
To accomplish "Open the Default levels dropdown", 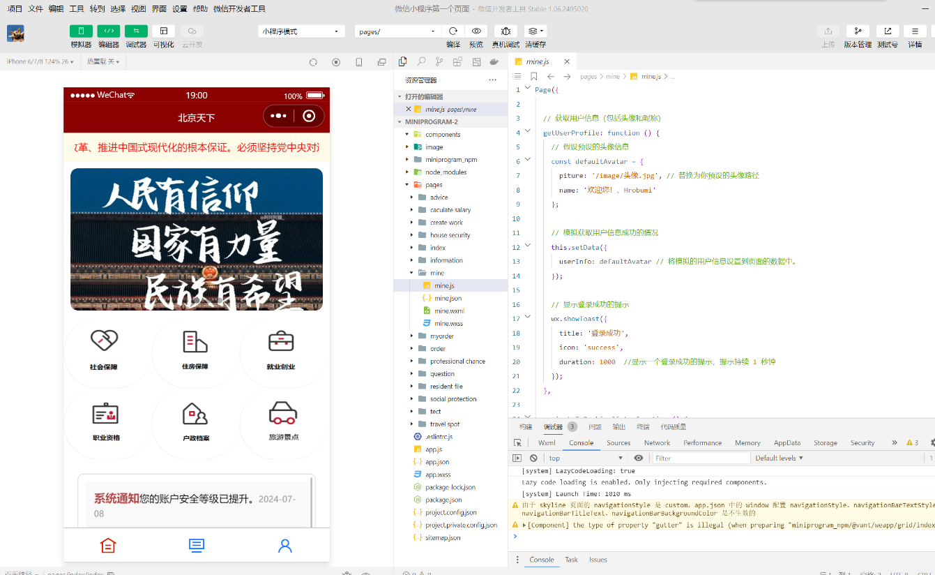I will (779, 458).
